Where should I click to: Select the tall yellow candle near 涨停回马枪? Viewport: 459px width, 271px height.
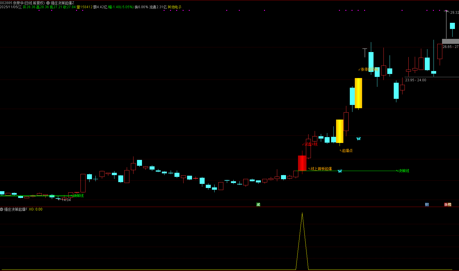[x=358, y=93]
